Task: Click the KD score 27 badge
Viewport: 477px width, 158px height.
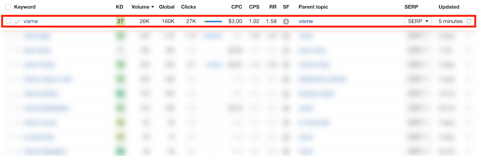Action: point(120,21)
